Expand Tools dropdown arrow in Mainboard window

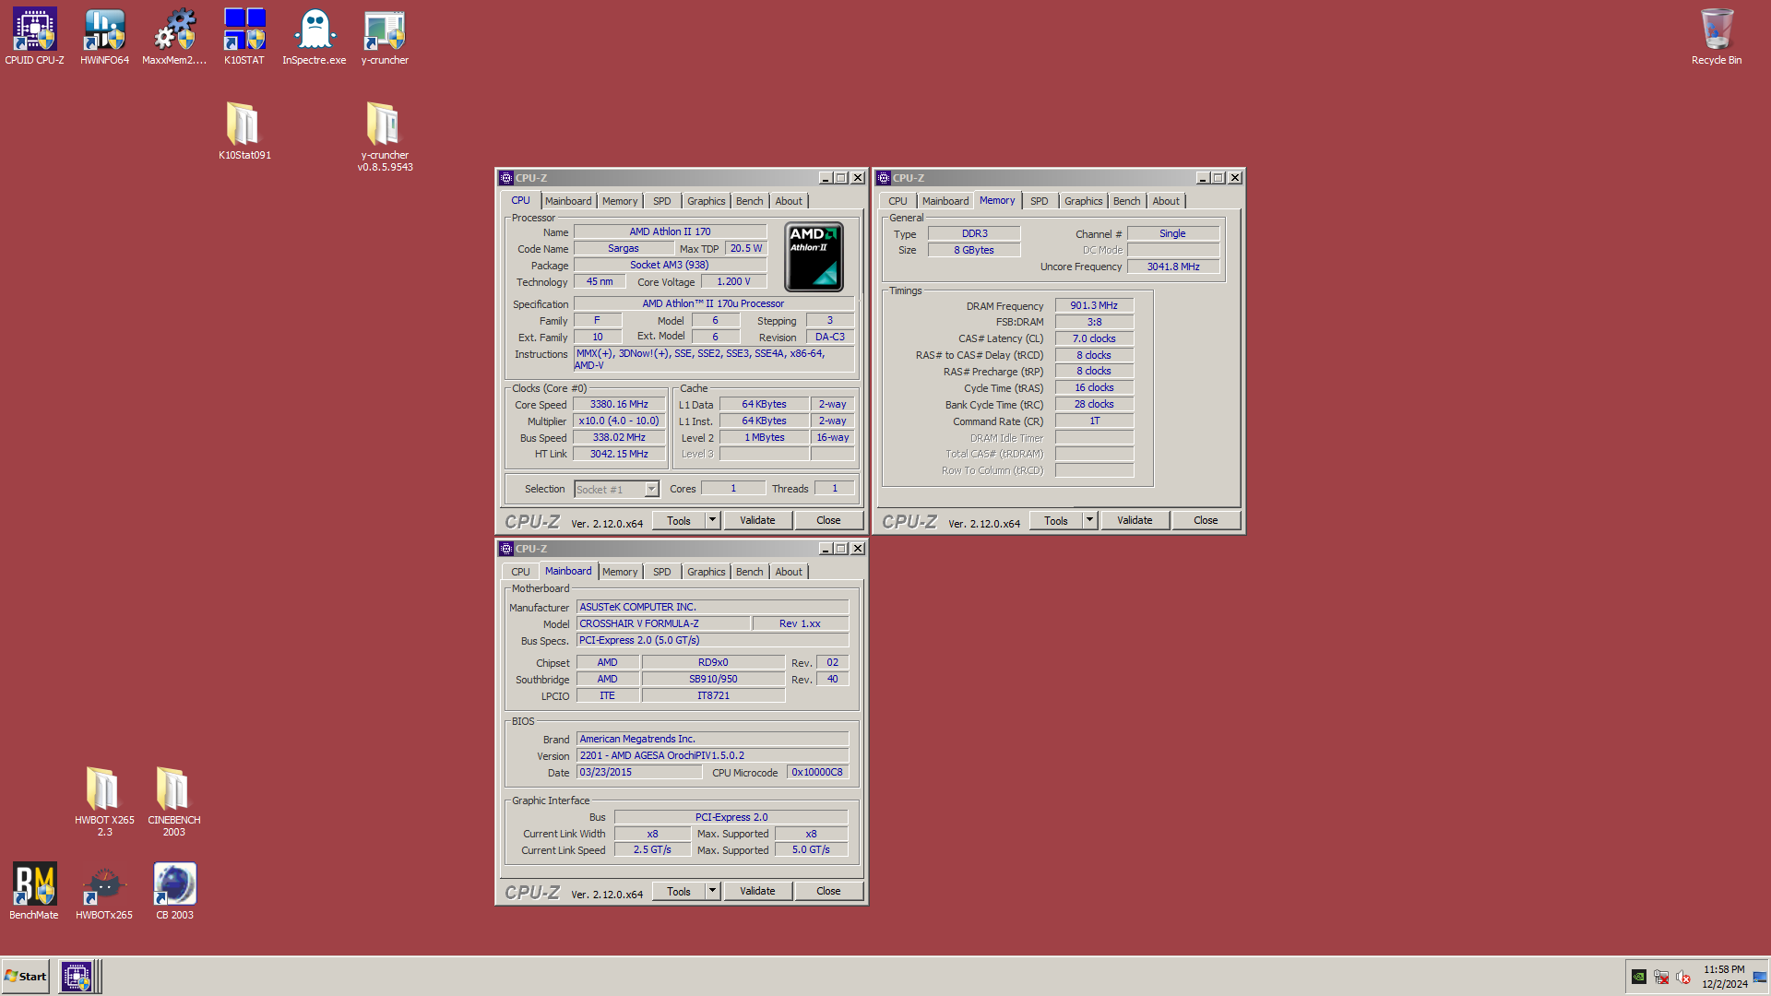coord(712,891)
